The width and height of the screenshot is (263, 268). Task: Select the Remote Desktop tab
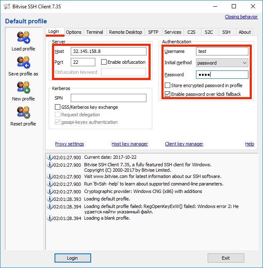126,32
